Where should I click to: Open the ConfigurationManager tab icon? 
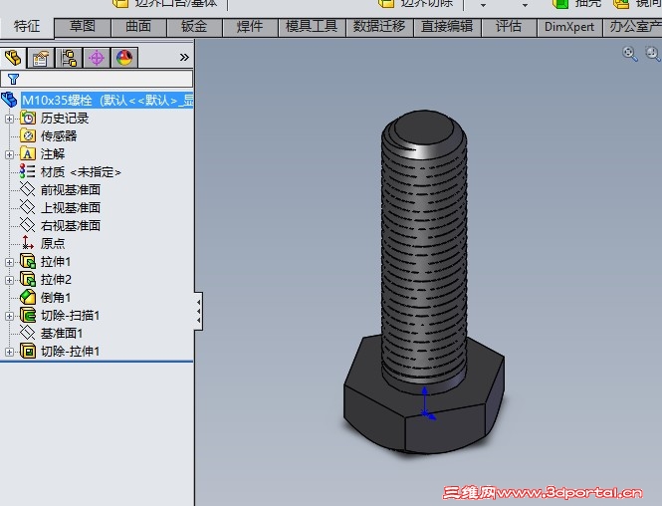(x=69, y=58)
